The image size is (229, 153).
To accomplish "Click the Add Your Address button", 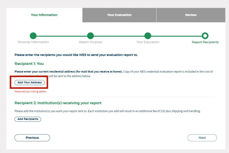I will (29, 82).
